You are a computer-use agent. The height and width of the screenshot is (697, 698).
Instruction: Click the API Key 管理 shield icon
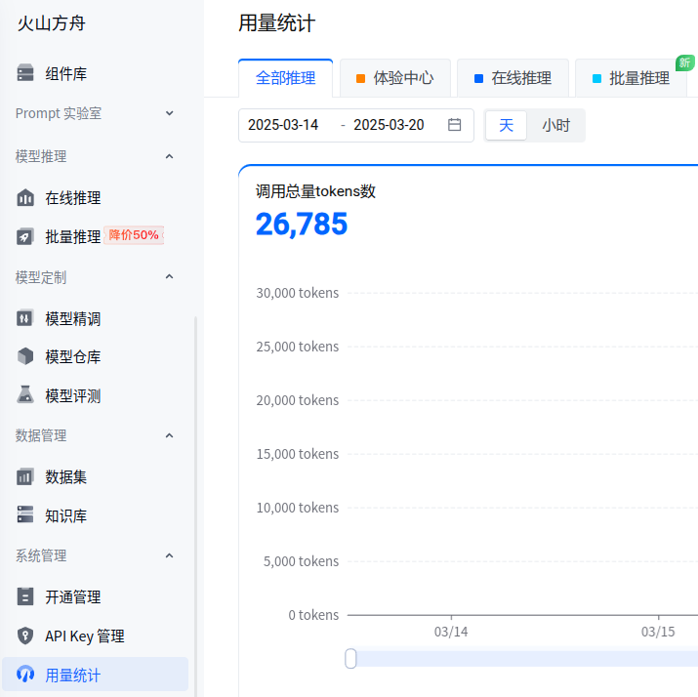[25, 635]
